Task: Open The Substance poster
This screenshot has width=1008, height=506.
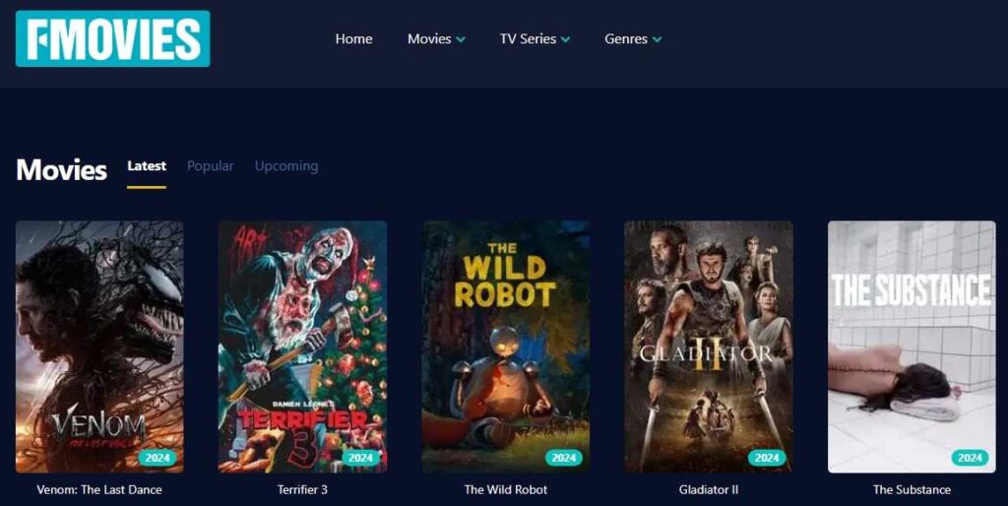Action: 912,347
